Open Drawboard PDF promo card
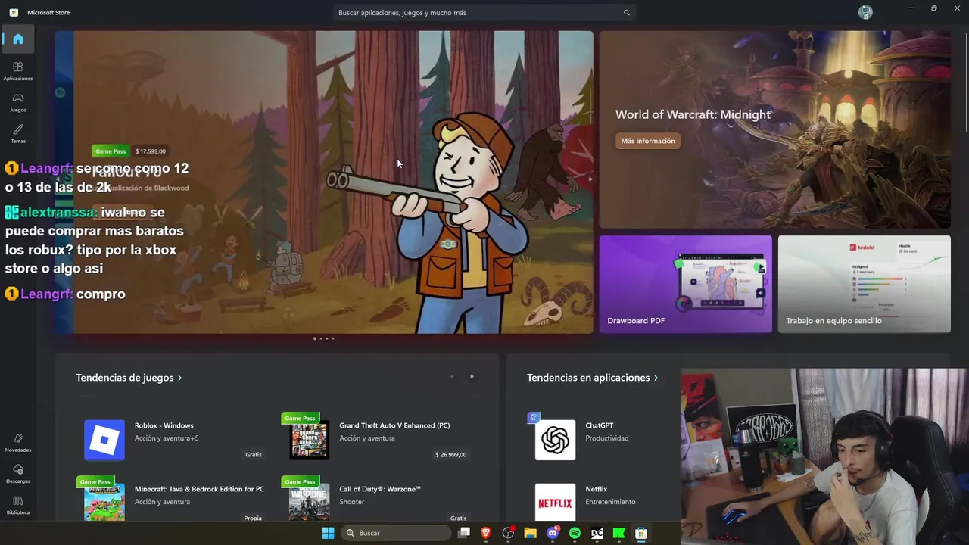The image size is (969, 545). pyautogui.click(x=685, y=284)
